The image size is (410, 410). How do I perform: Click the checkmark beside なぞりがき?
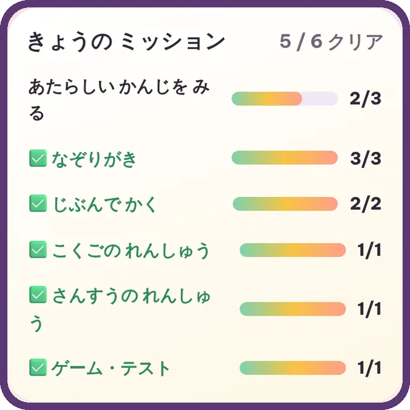[38, 158]
